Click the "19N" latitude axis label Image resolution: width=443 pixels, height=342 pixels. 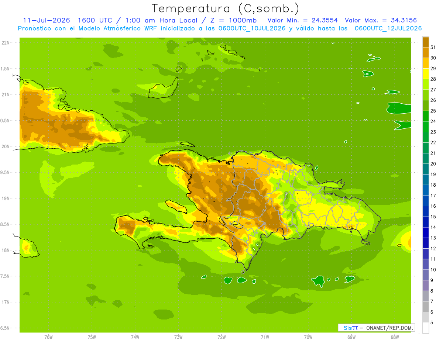tap(6, 198)
